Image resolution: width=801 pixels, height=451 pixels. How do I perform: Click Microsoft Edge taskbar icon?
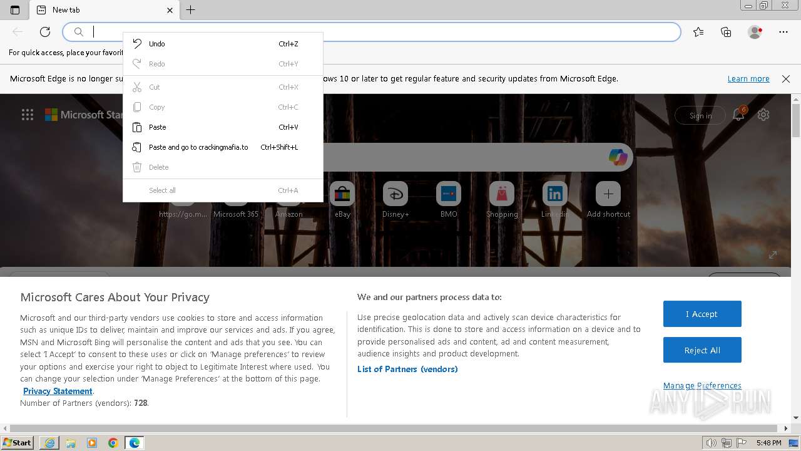point(135,443)
